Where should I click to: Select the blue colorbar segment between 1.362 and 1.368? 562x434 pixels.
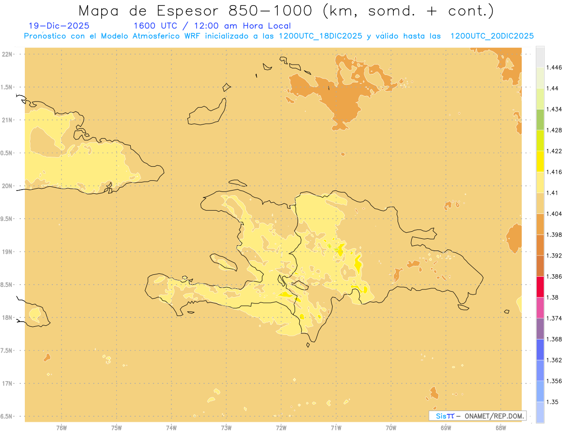pyautogui.click(x=540, y=349)
